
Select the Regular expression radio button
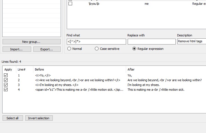pos(134,49)
